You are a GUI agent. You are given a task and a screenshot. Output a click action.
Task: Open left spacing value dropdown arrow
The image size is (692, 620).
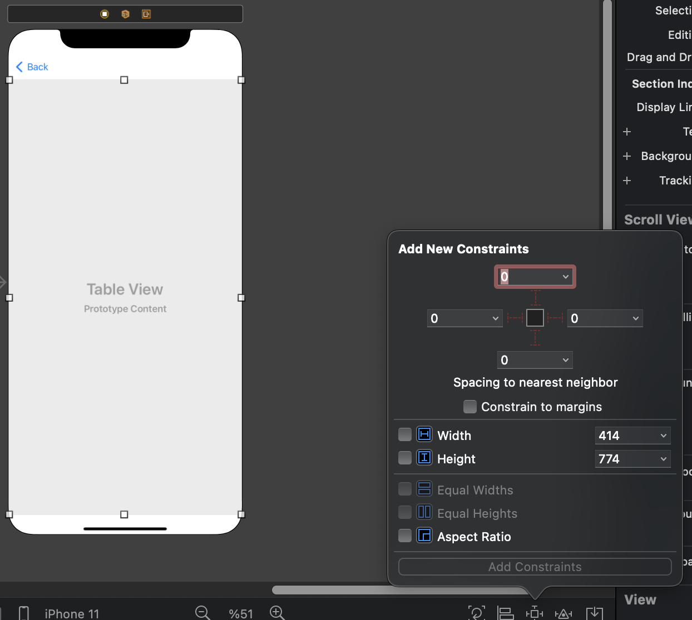[x=496, y=318]
